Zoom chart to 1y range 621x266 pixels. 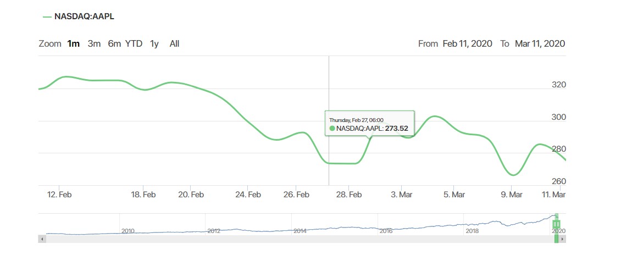click(154, 44)
